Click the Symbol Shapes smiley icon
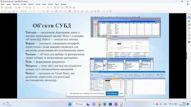191x107 pixels. pyautogui.click(x=48, y=11)
